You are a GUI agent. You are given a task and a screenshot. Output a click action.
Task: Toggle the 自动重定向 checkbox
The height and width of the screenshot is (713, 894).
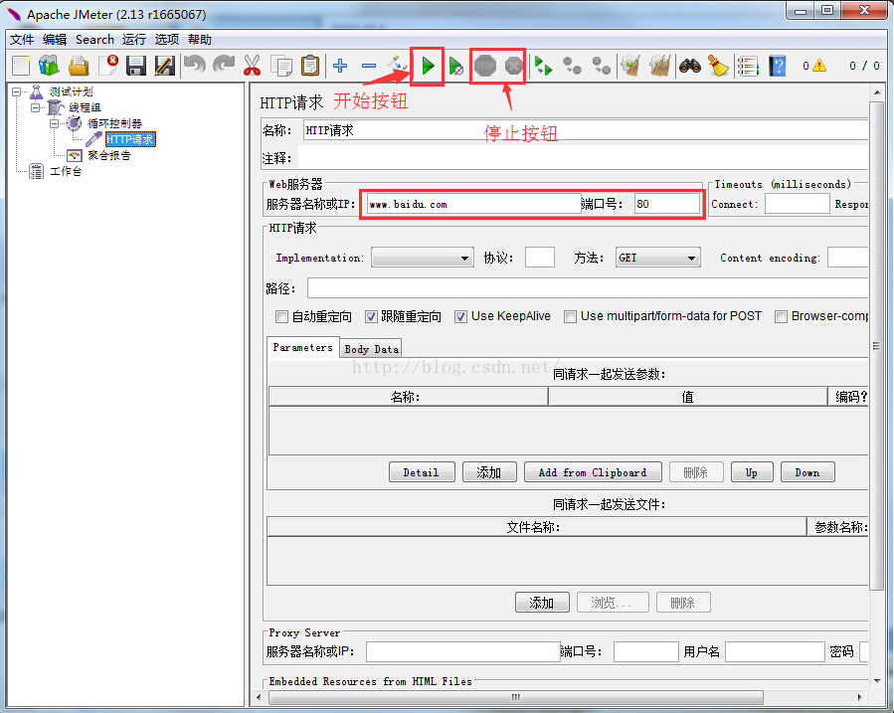coord(281,316)
